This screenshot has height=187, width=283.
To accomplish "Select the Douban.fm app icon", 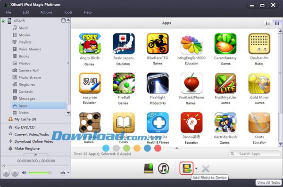I will pos(259,44).
